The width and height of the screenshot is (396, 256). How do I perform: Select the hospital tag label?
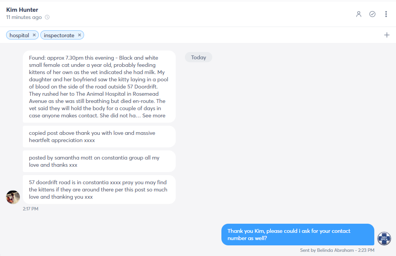coord(19,35)
